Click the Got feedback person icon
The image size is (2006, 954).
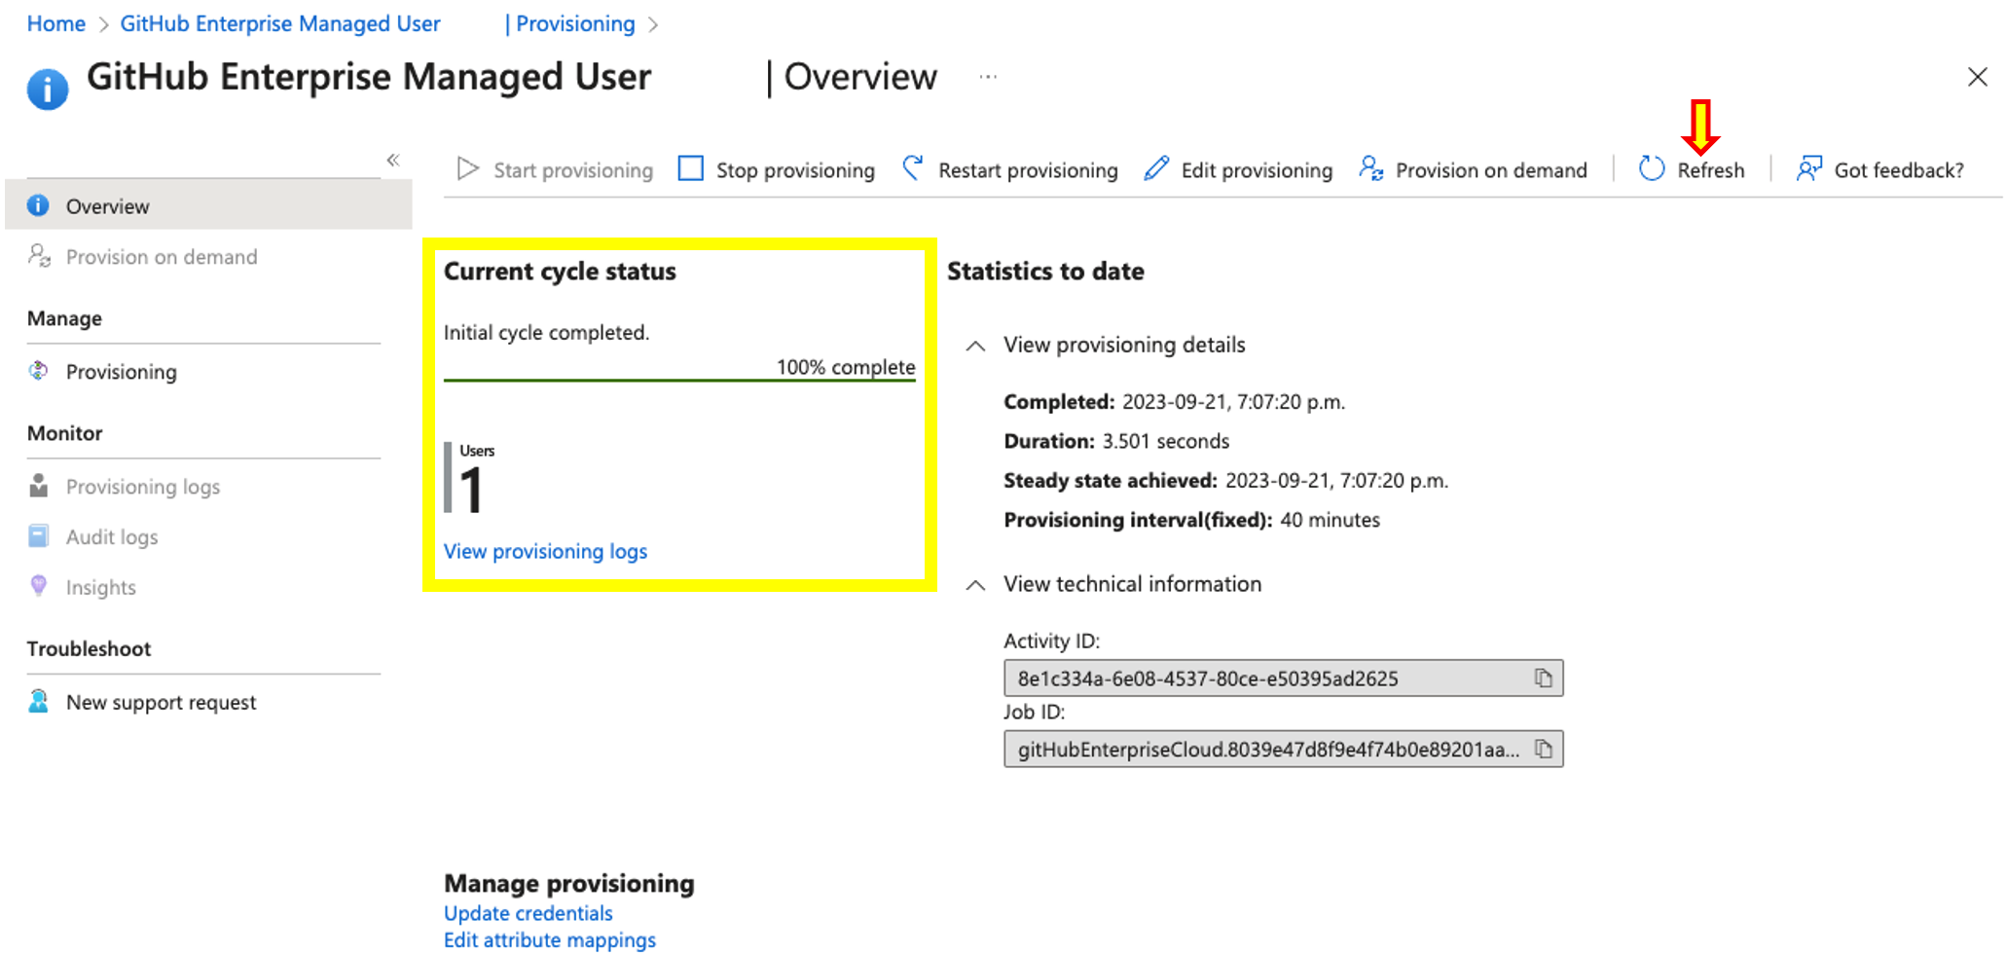point(1808,168)
